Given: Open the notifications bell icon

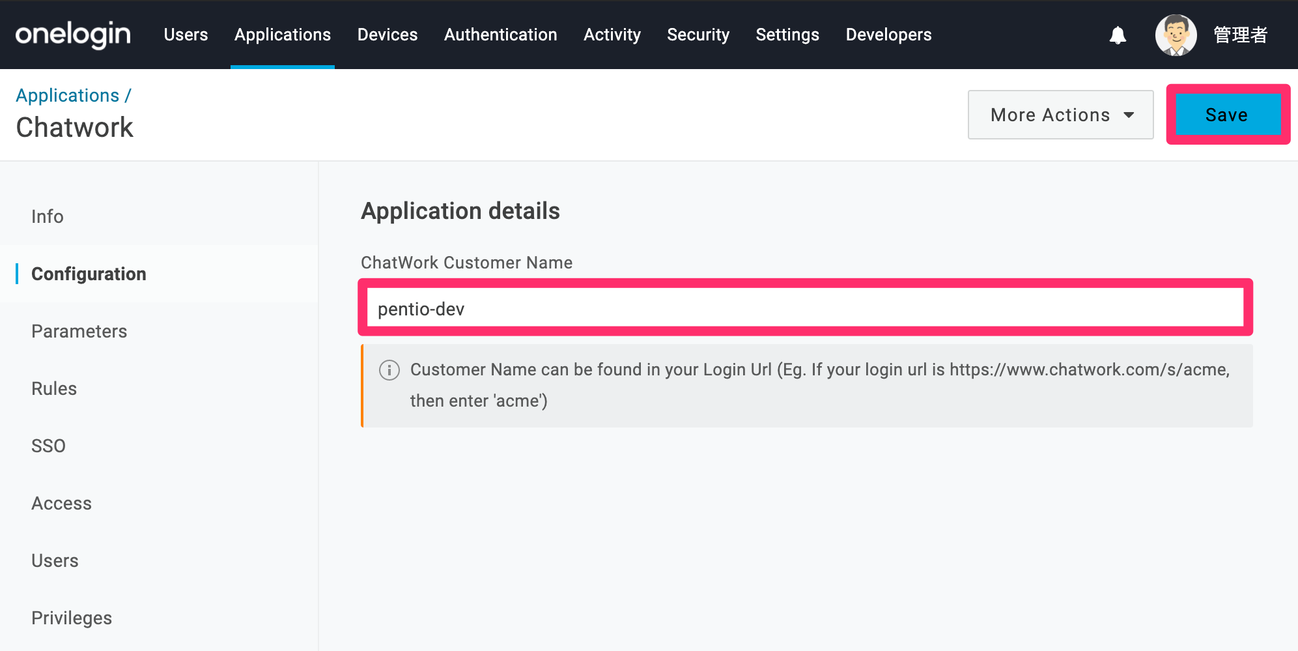Looking at the screenshot, I should (1118, 35).
